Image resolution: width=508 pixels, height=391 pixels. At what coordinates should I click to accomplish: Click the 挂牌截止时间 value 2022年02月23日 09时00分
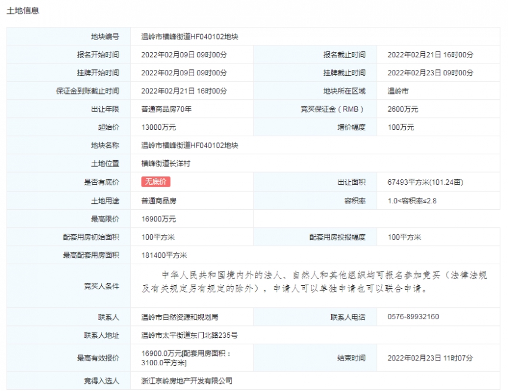tap(430, 73)
